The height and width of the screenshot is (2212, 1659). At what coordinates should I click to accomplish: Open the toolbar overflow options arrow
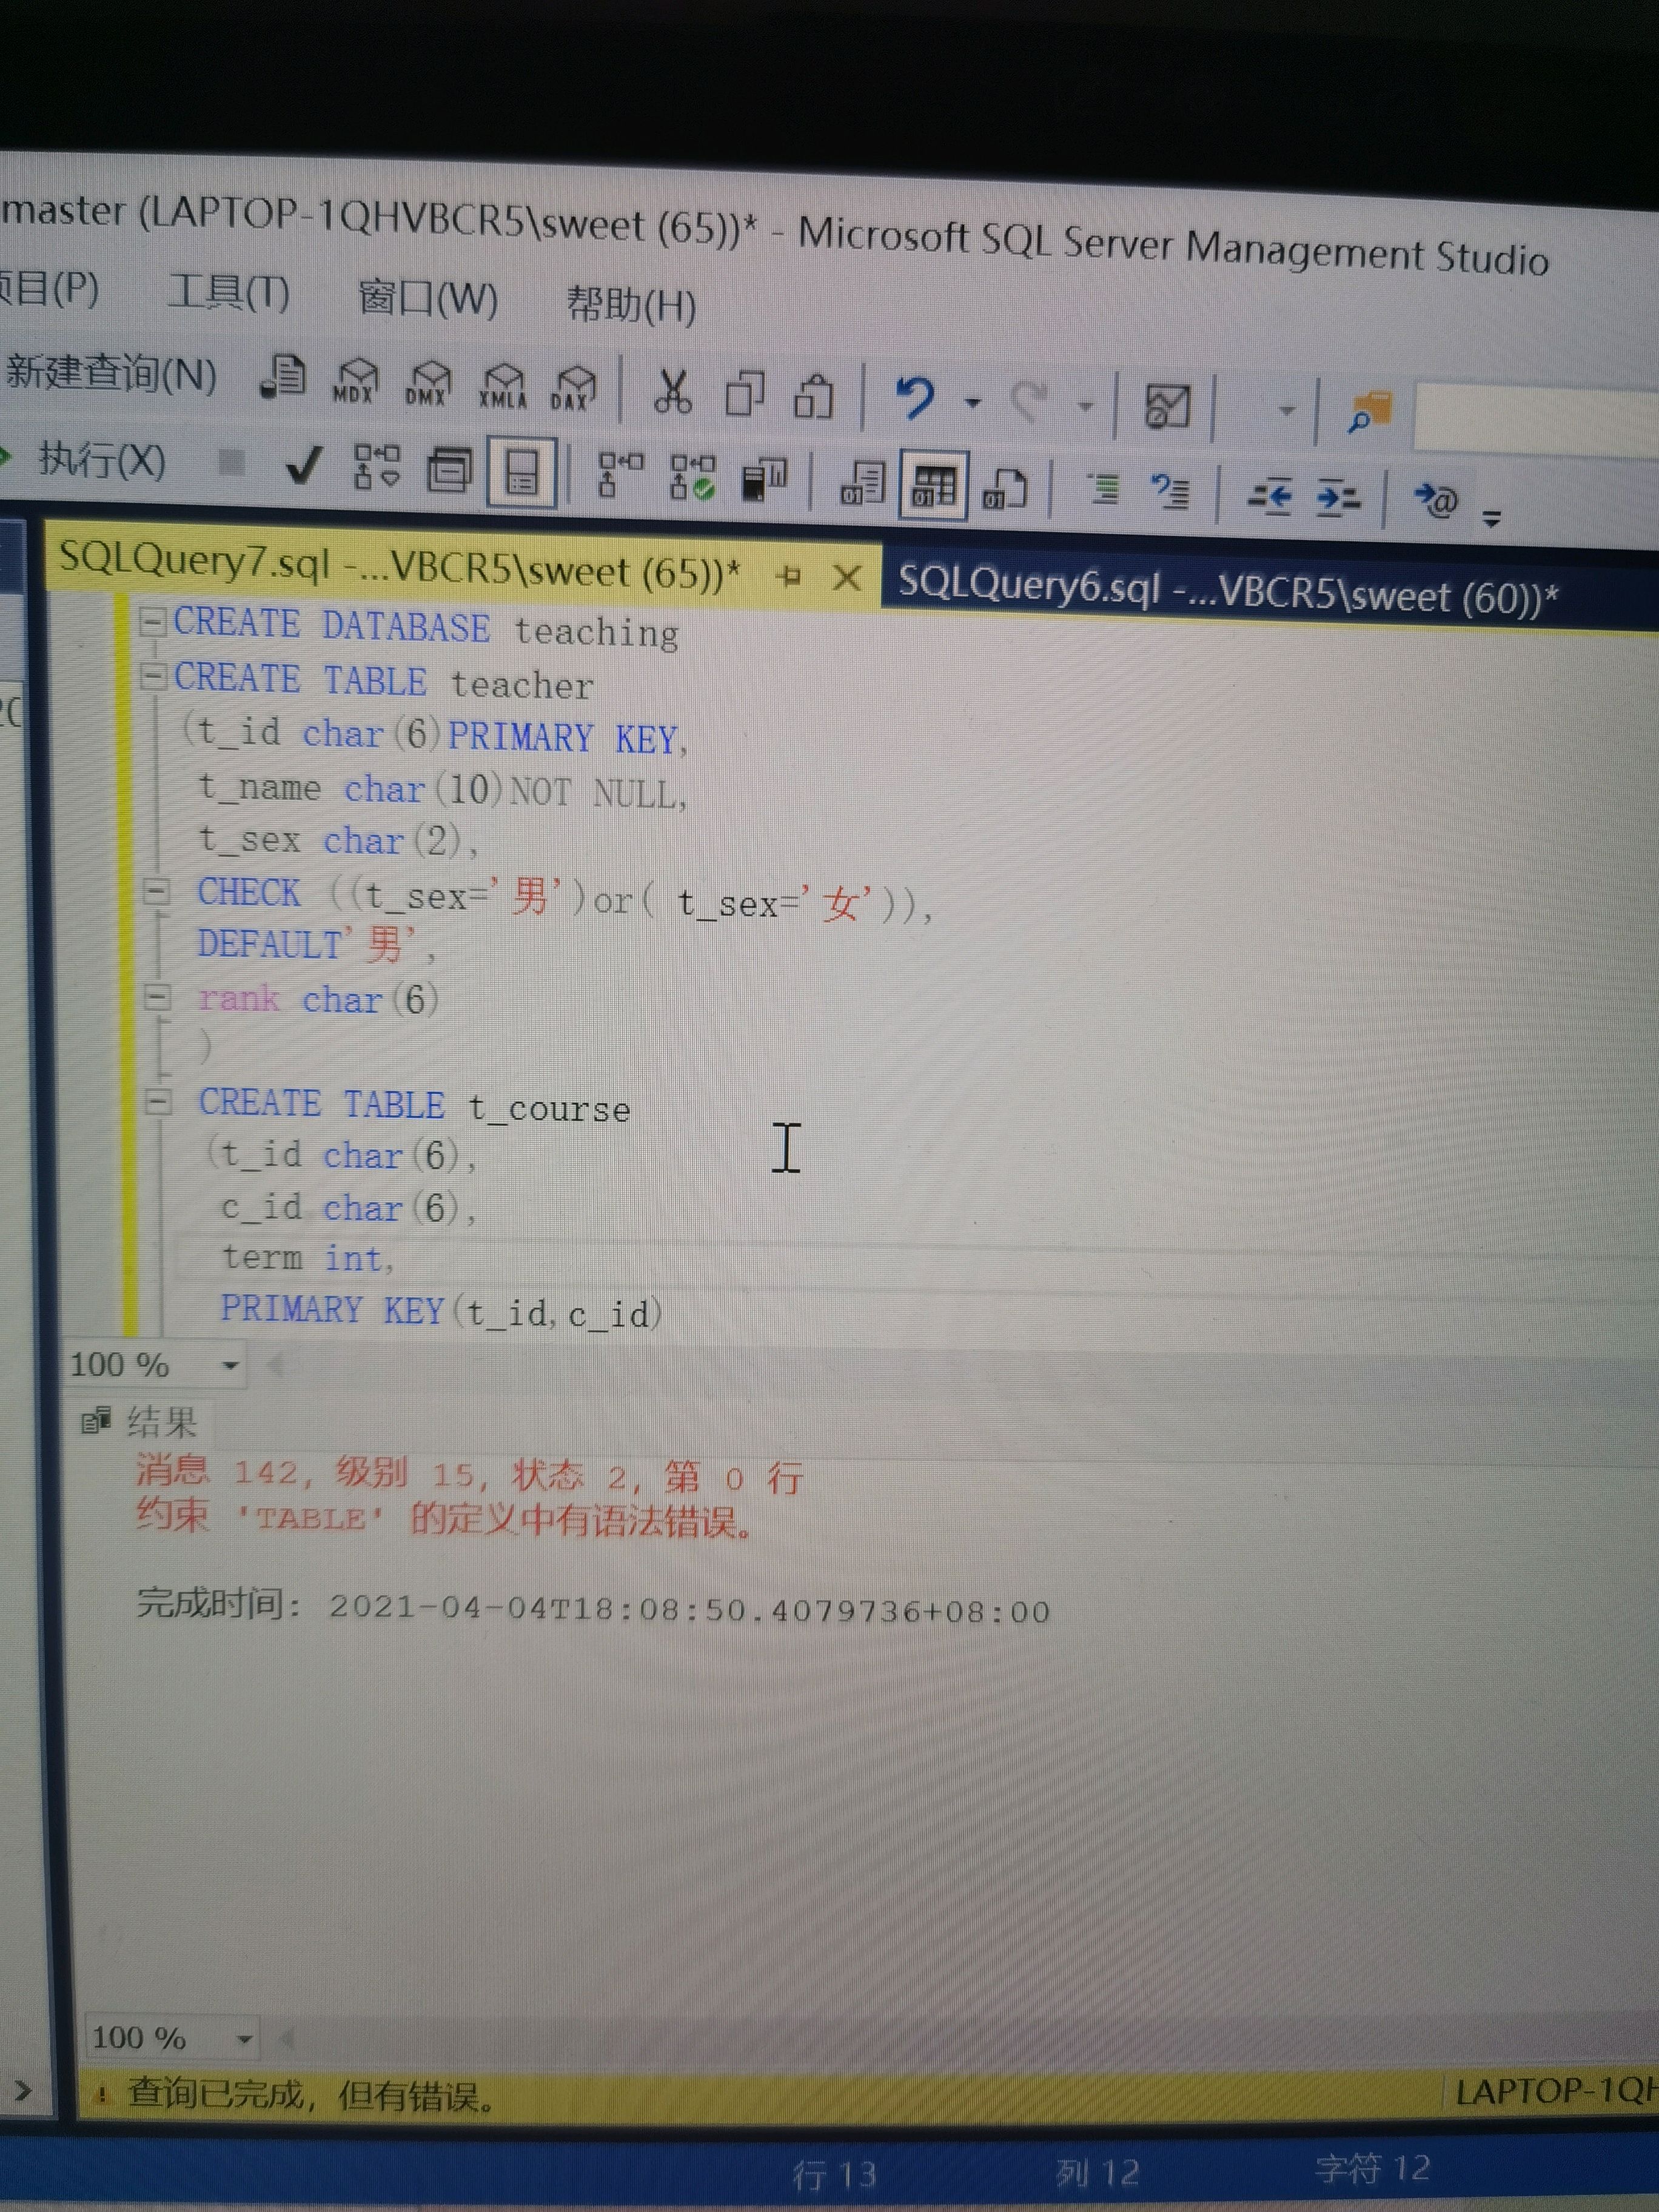point(1491,518)
